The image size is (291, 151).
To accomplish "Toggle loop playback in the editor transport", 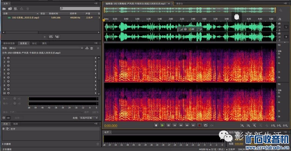I will [x=206, y=125].
